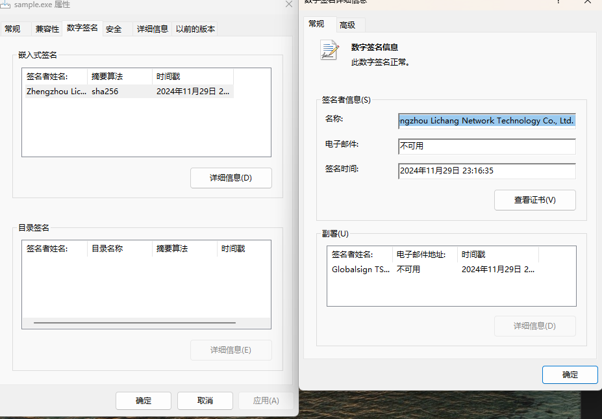
Task: Click 不可用 email cell in countersignature list
Action: 408,270
